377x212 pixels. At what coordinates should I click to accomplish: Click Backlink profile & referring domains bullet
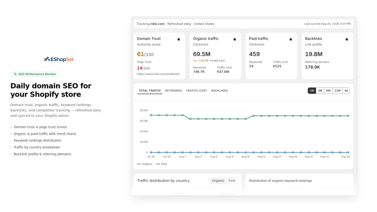[x=42, y=154]
